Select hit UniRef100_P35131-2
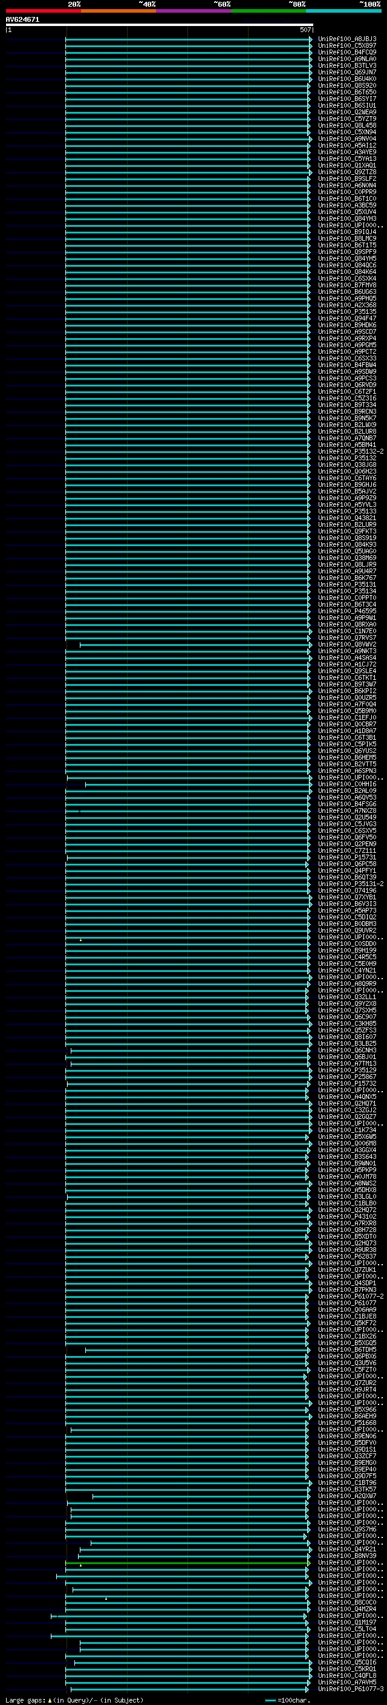 point(351,884)
